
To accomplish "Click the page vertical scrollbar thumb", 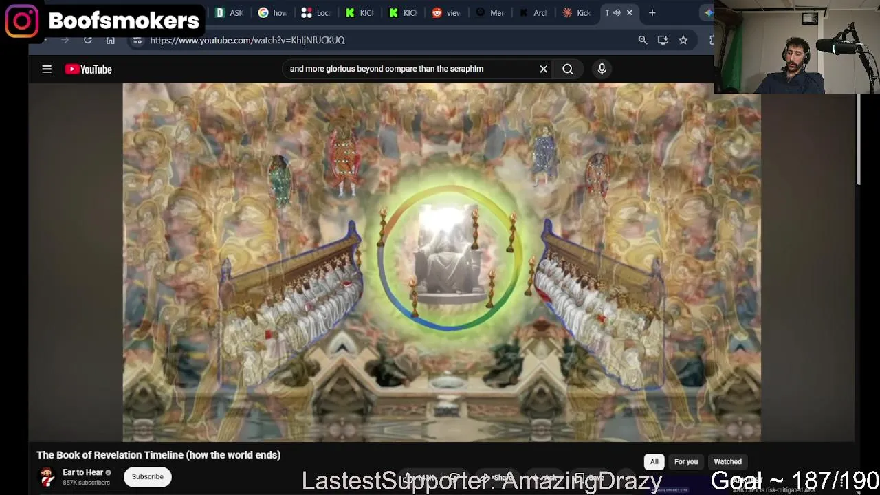I will click(859, 139).
